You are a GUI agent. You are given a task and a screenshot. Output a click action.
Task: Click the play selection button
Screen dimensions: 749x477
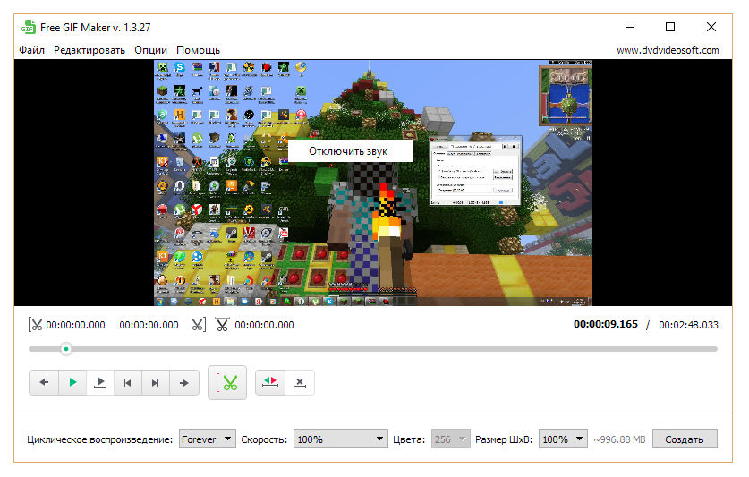[x=100, y=382]
